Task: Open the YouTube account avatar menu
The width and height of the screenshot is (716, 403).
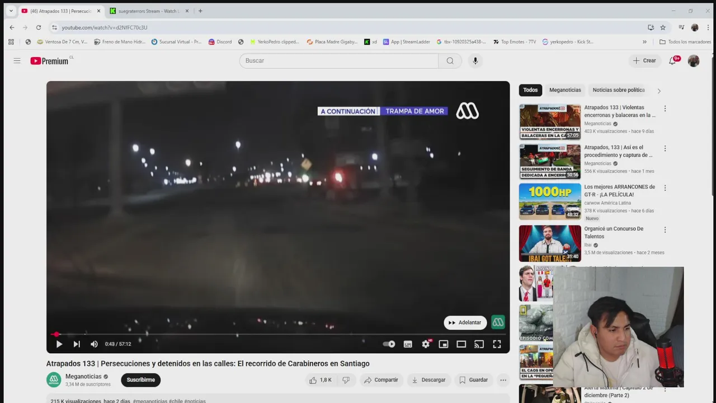Action: click(694, 61)
